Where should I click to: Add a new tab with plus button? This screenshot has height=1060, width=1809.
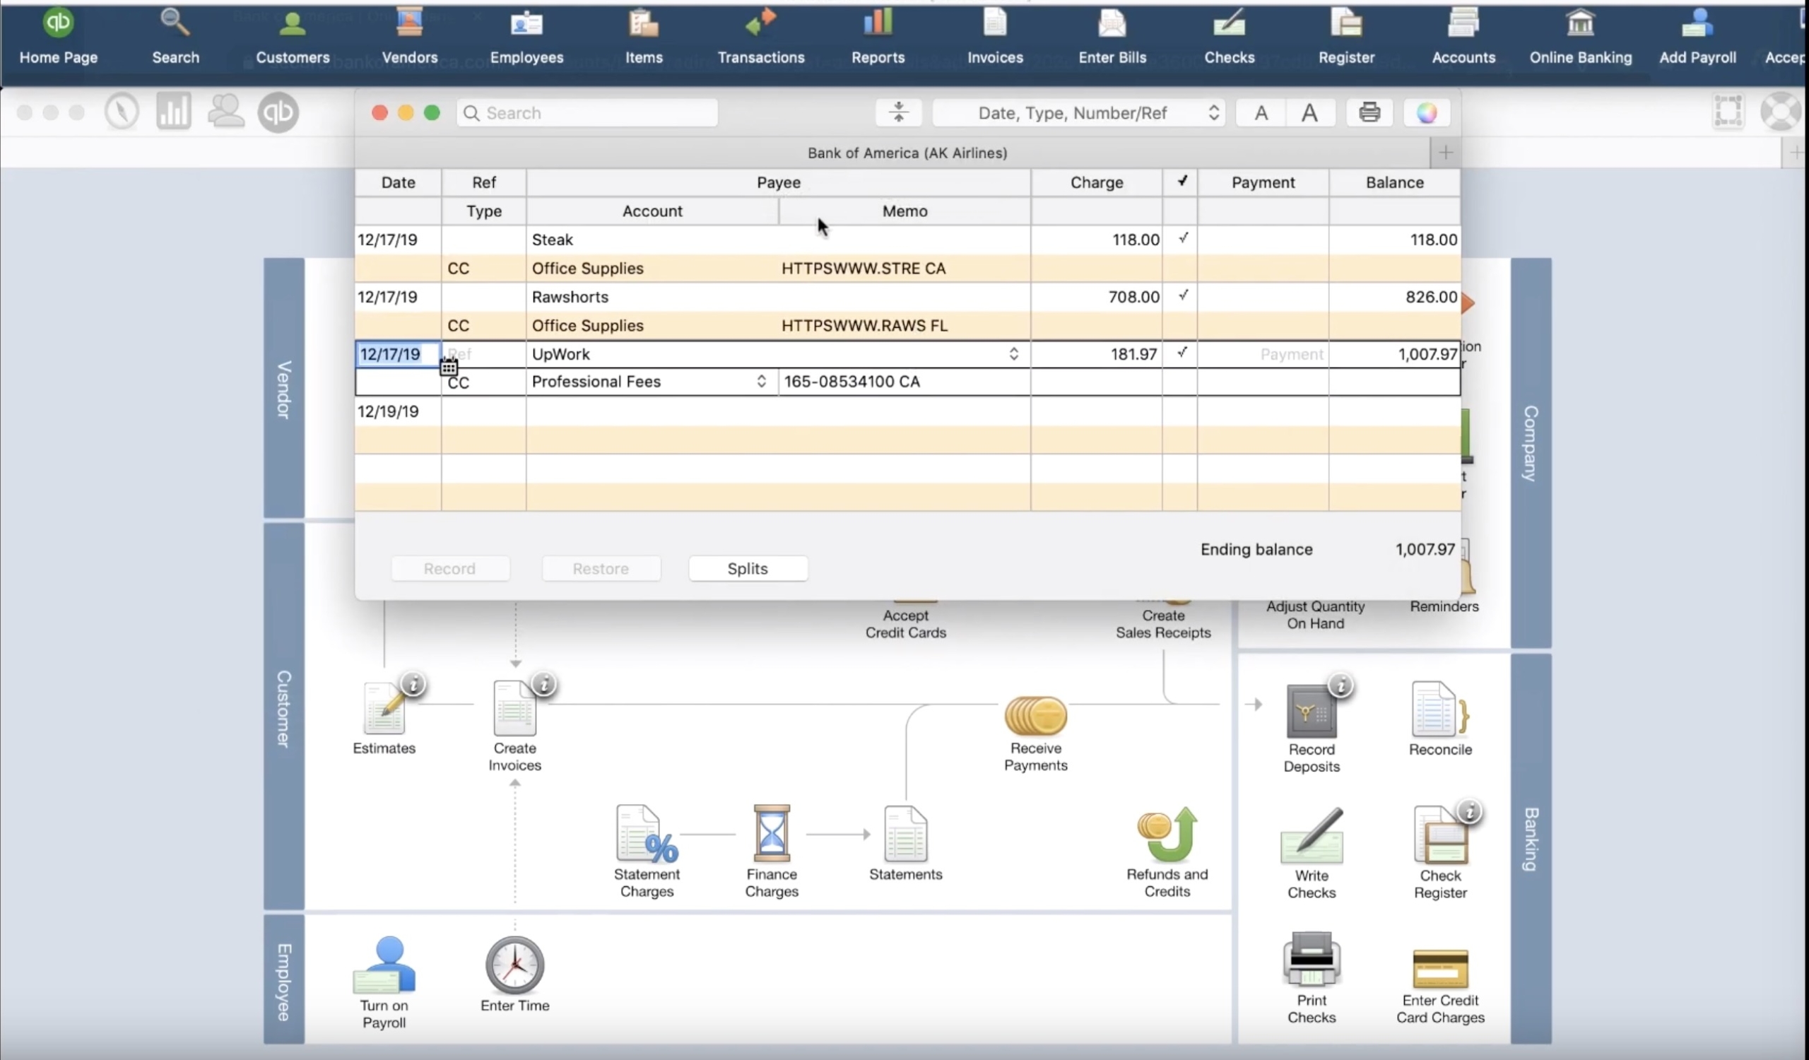[1445, 152]
